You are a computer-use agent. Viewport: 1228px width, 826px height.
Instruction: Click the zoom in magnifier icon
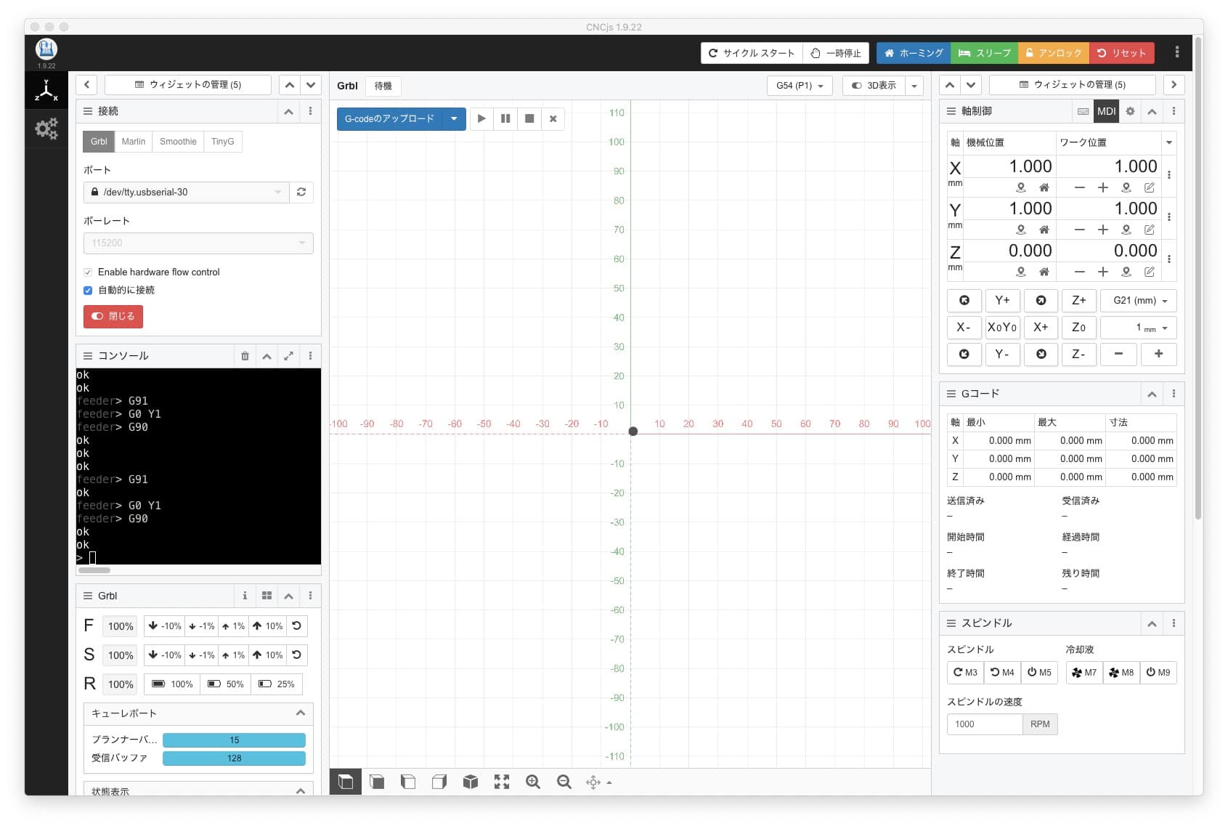pos(532,782)
